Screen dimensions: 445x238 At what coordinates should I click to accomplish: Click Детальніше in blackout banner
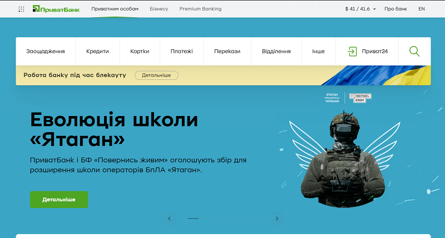tap(156, 75)
